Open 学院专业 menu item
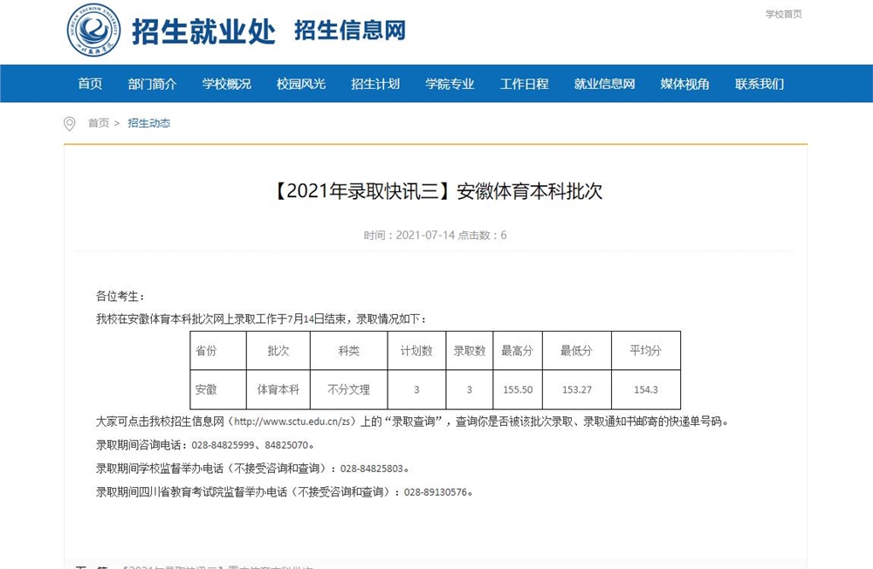The height and width of the screenshot is (569, 873). tap(450, 84)
